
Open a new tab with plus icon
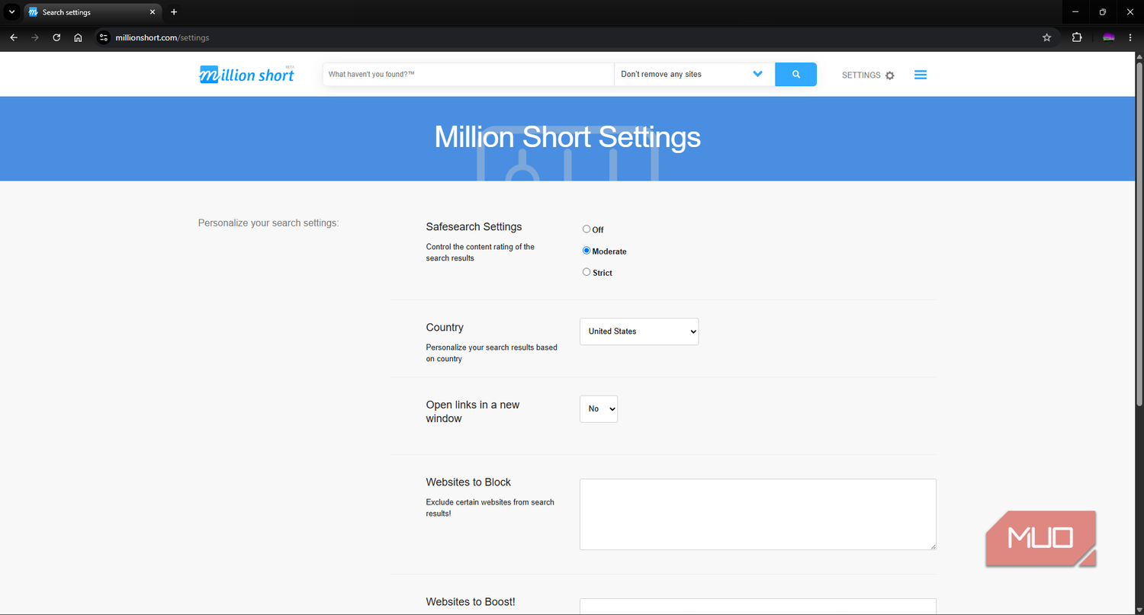174,12
